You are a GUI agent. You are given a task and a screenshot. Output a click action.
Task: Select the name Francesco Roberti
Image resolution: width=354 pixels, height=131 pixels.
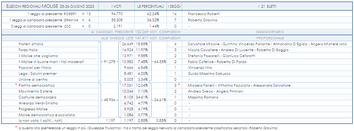click(x=204, y=14)
